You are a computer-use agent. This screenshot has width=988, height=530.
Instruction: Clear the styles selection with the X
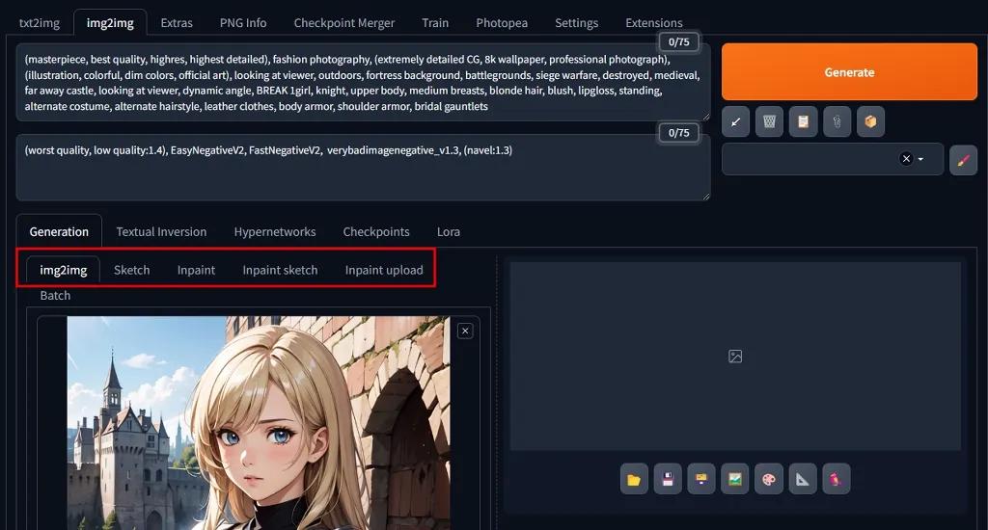pyautogui.click(x=906, y=159)
